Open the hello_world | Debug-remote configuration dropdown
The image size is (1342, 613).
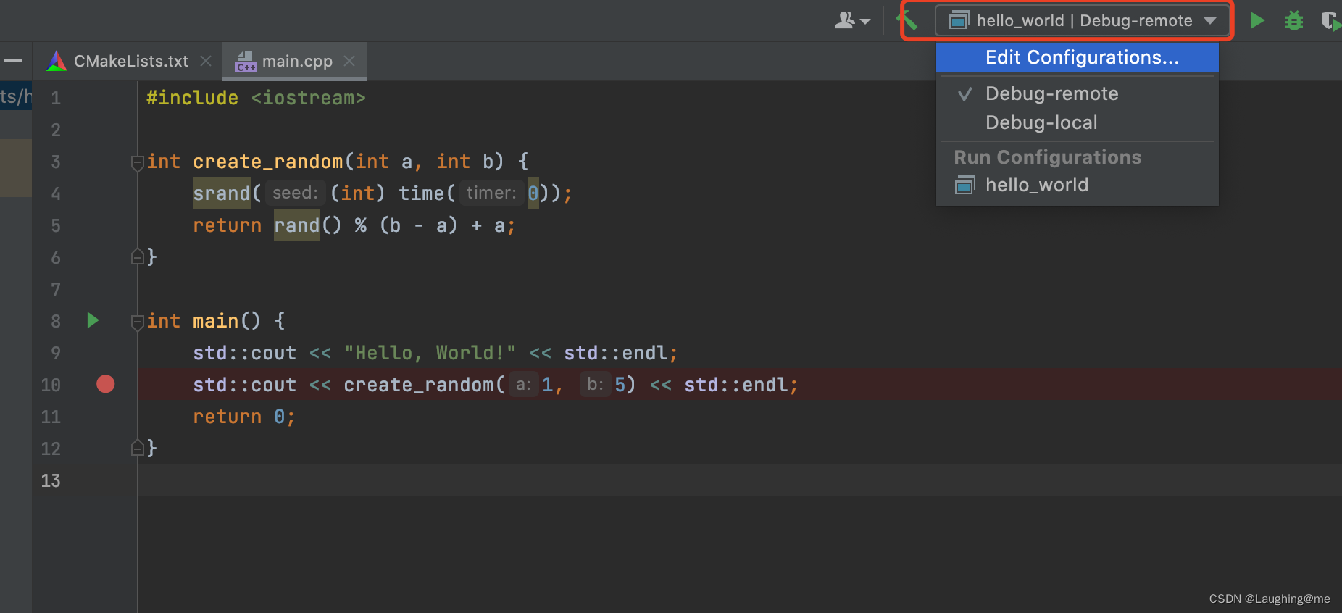tap(1083, 20)
